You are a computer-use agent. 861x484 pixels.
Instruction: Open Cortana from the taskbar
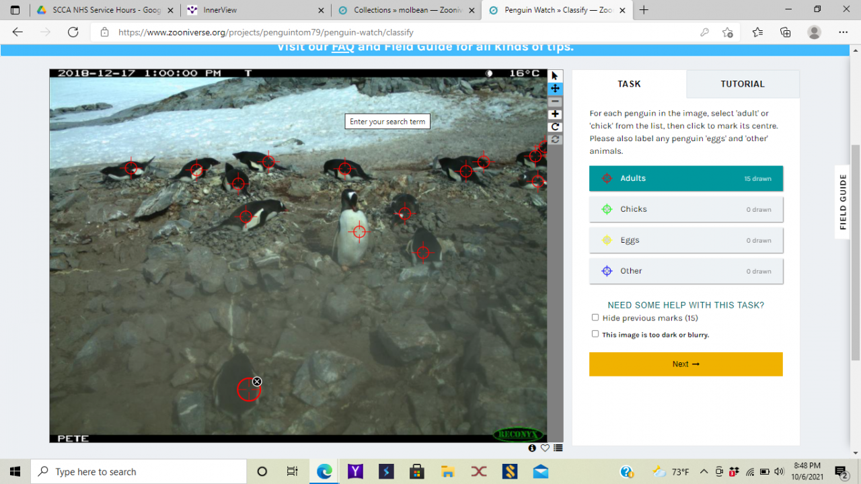tap(262, 471)
